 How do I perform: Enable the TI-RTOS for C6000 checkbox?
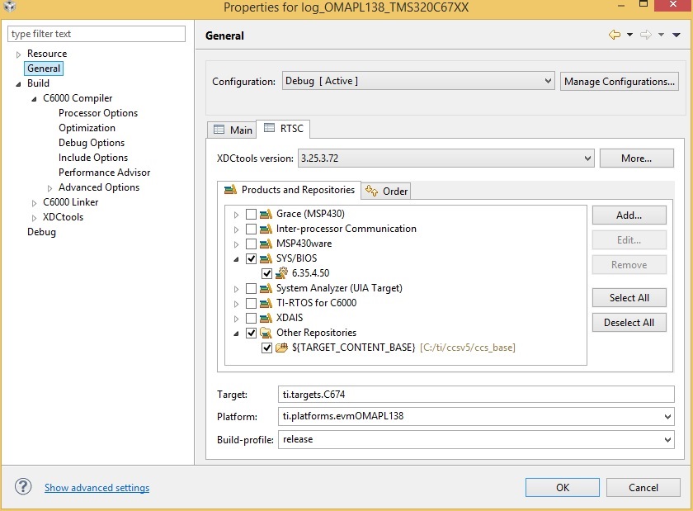click(251, 303)
